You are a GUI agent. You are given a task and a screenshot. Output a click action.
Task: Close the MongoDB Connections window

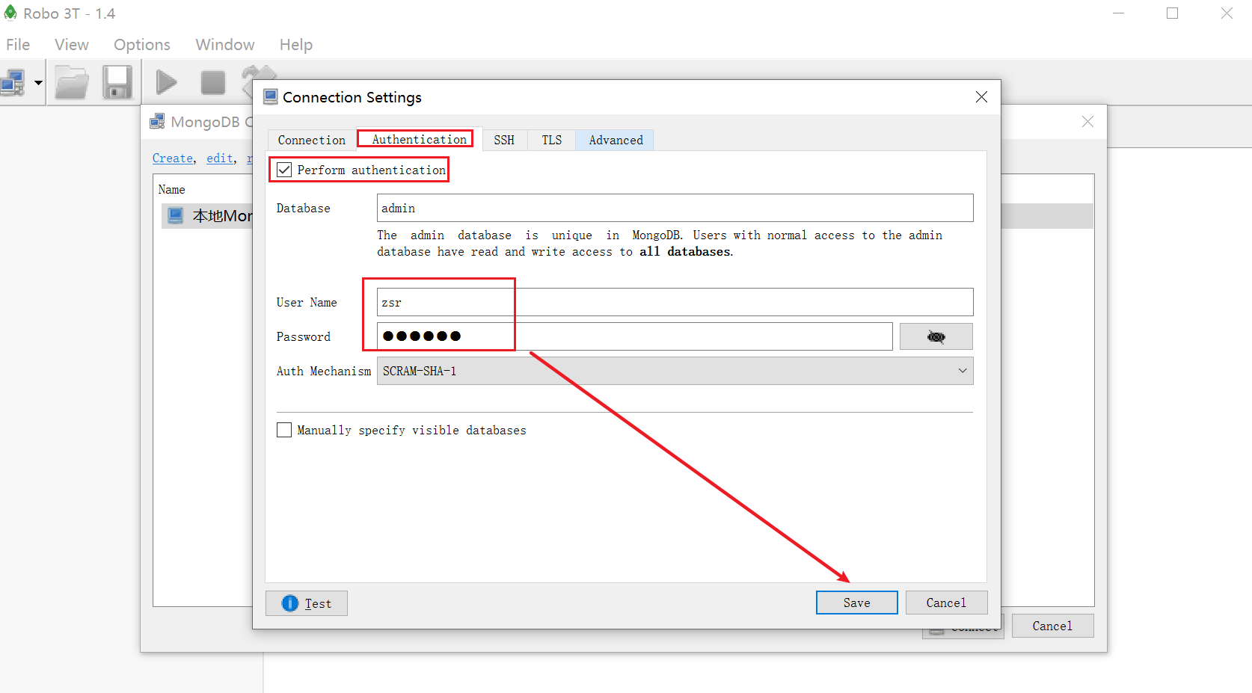pos(1087,122)
